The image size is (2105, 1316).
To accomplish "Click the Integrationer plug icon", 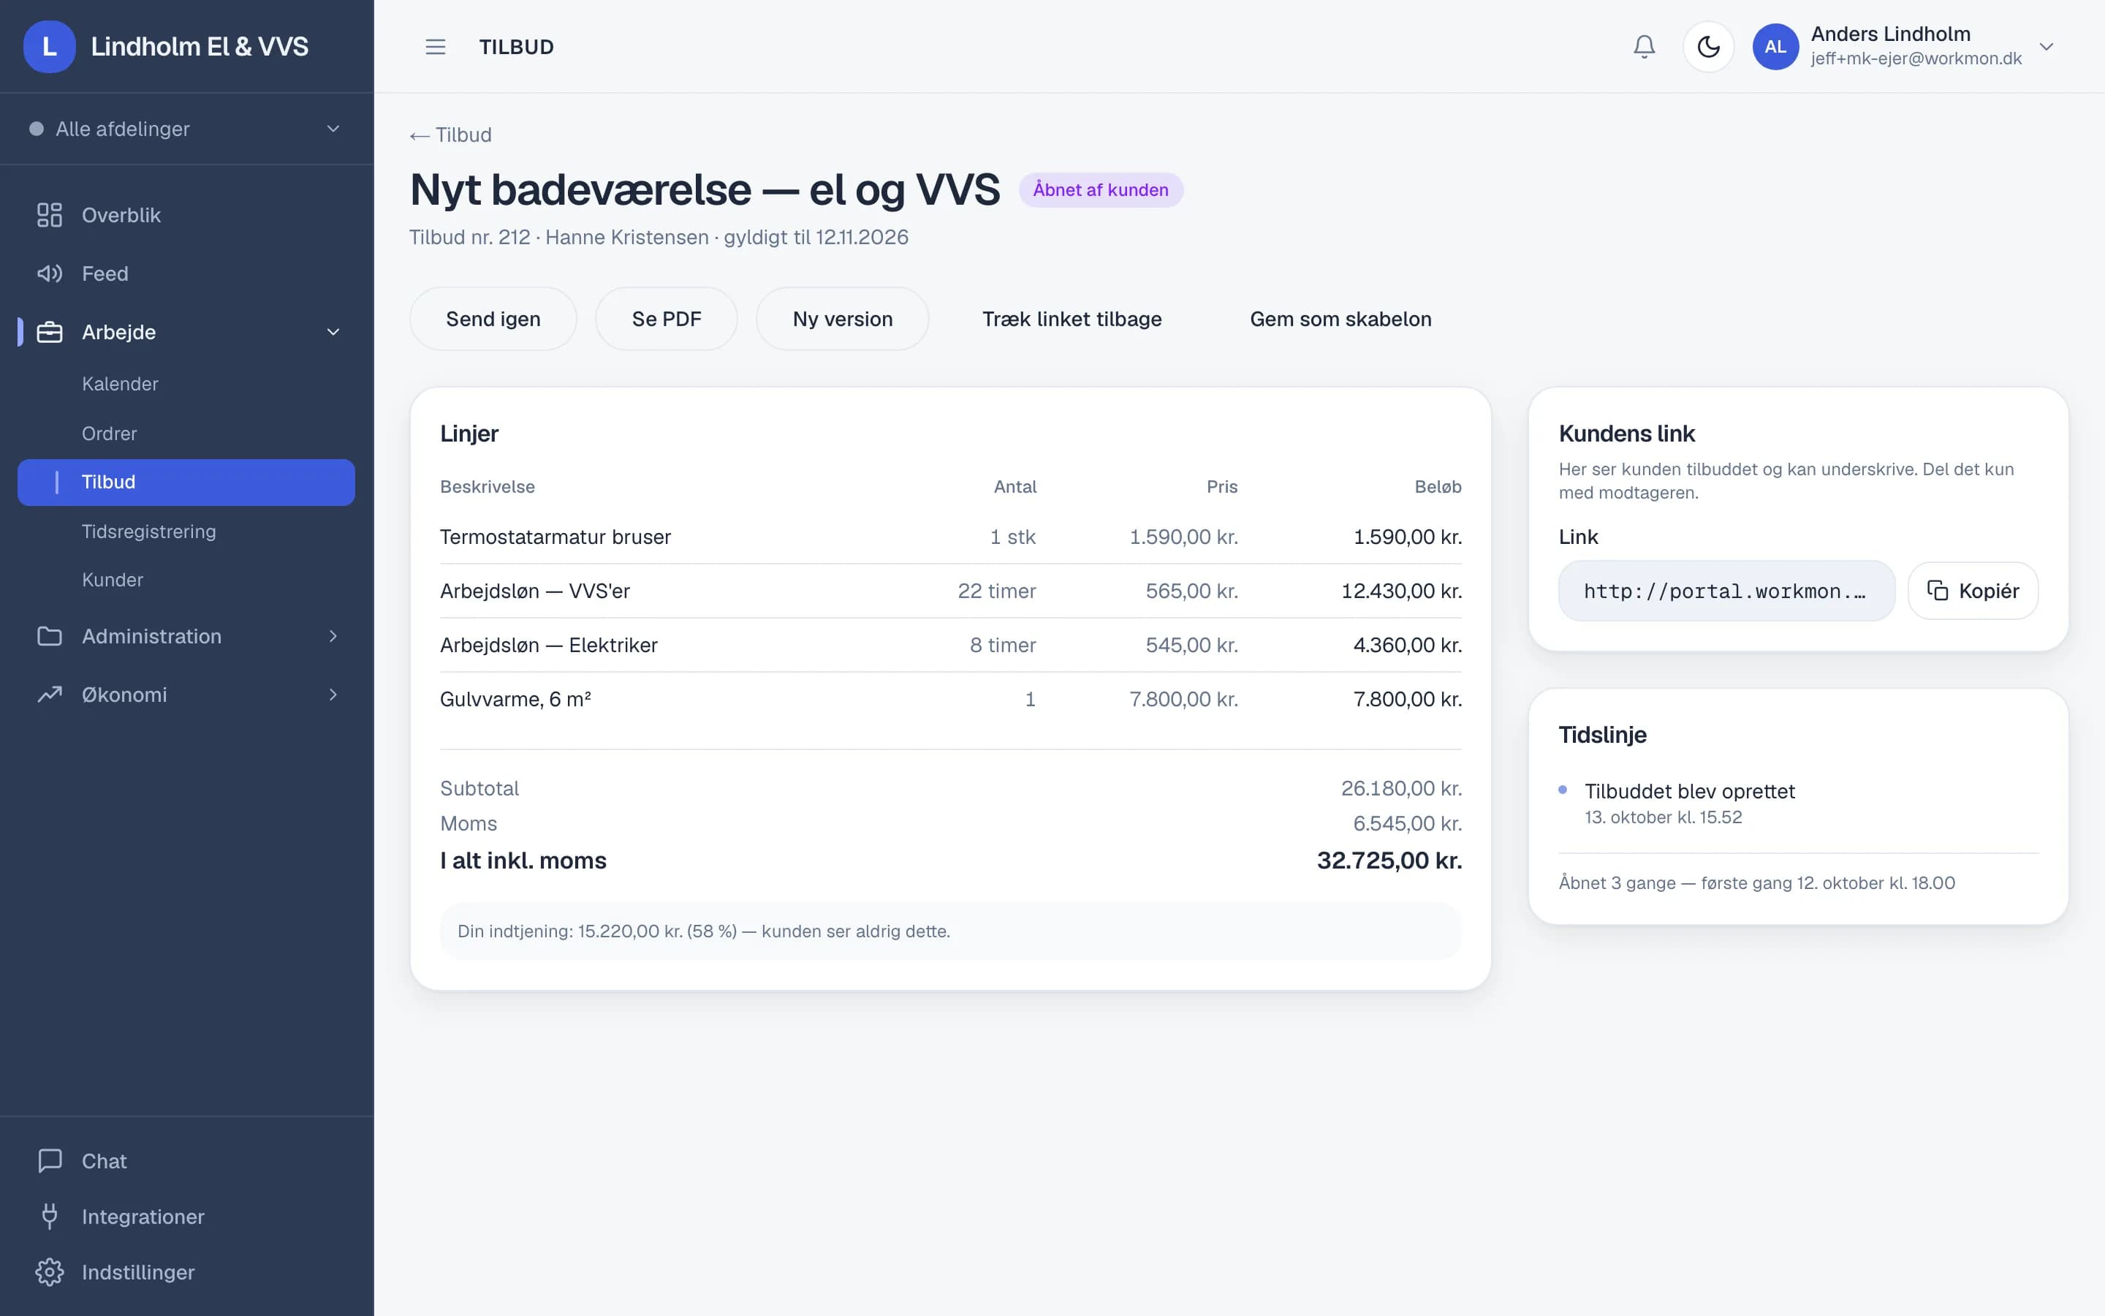I will 50,1217.
